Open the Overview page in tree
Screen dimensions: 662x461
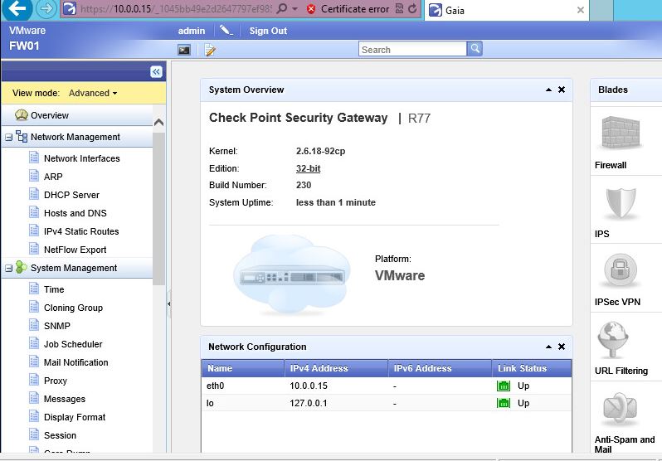50,115
